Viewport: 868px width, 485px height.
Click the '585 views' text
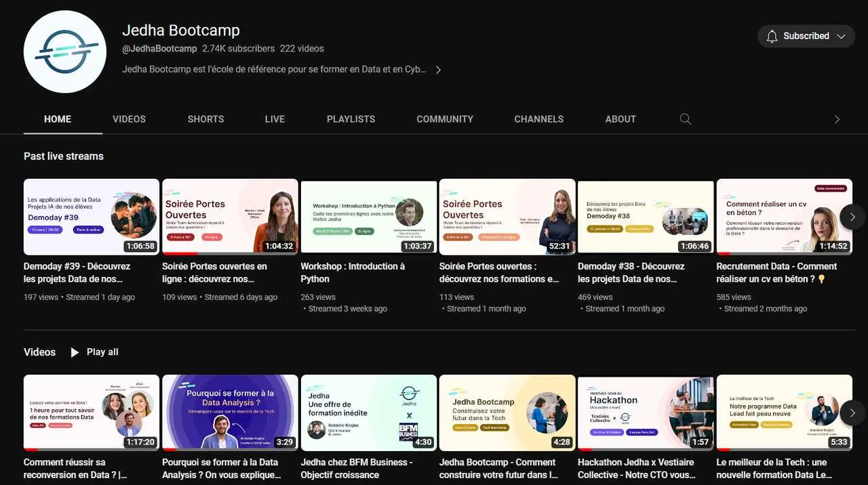[734, 297]
